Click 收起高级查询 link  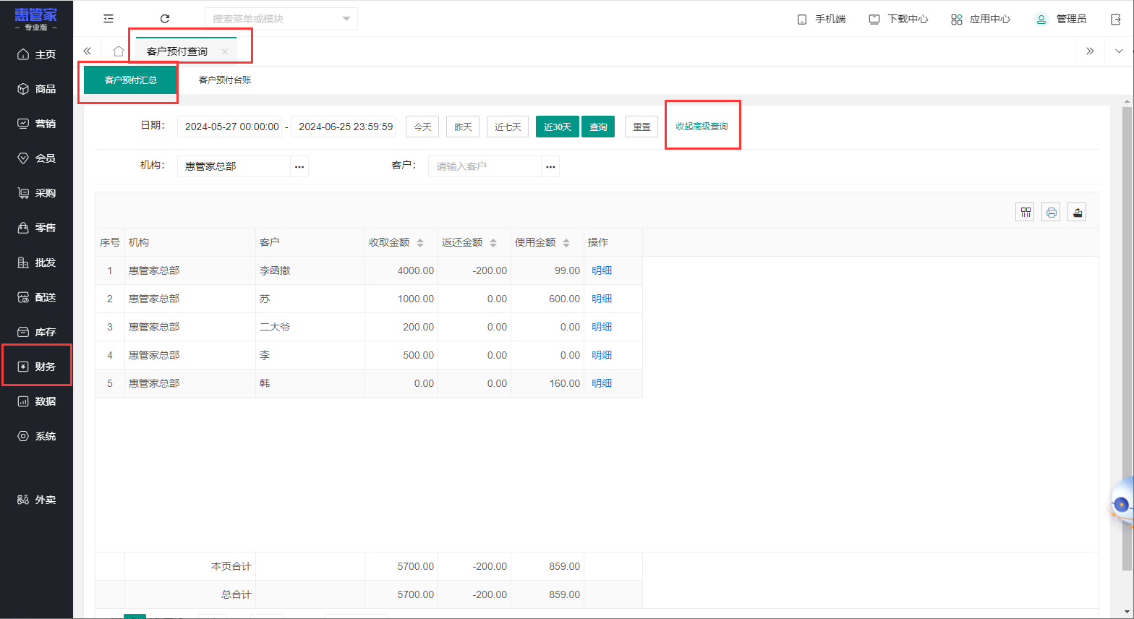click(x=702, y=127)
